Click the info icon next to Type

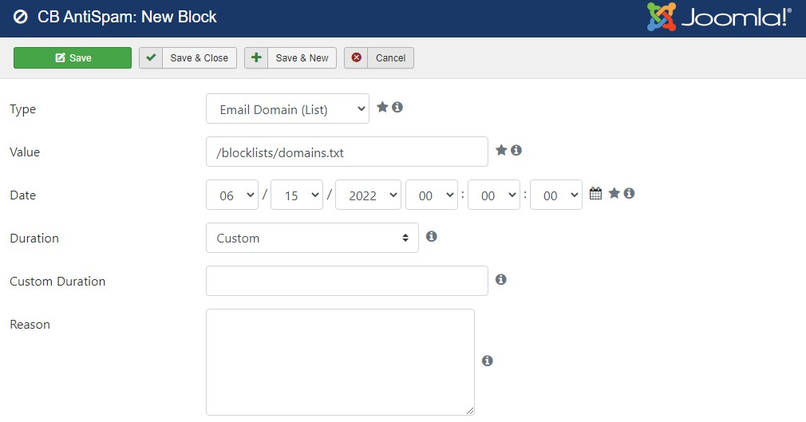[x=397, y=107]
